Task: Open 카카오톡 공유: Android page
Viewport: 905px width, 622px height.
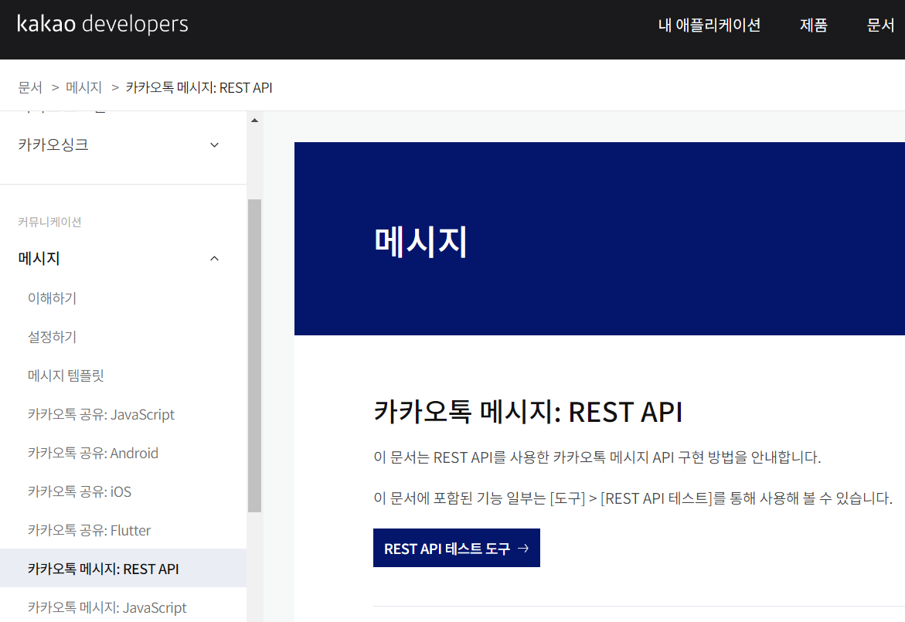Action: [93, 453]
